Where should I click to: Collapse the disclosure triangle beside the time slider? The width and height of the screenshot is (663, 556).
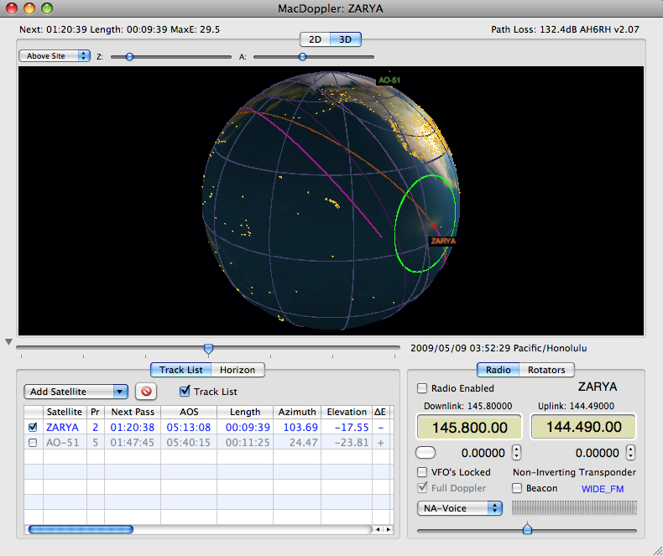[x=8, y=342]
